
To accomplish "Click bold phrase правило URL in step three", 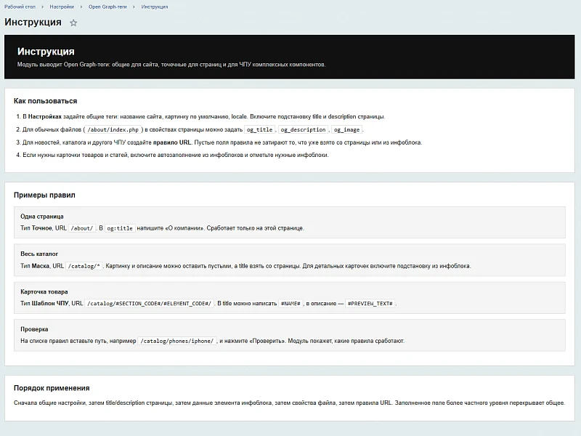I will (x=172, y=142).
